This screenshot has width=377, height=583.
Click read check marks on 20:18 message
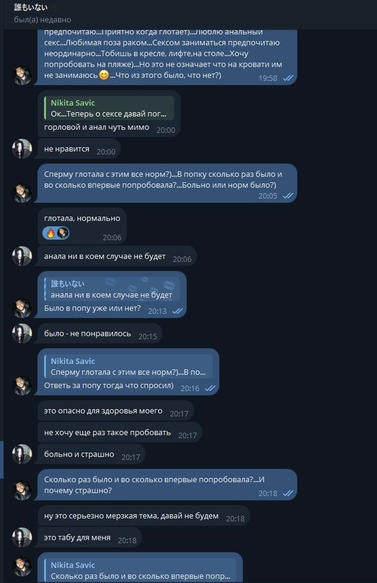[288, 493]
